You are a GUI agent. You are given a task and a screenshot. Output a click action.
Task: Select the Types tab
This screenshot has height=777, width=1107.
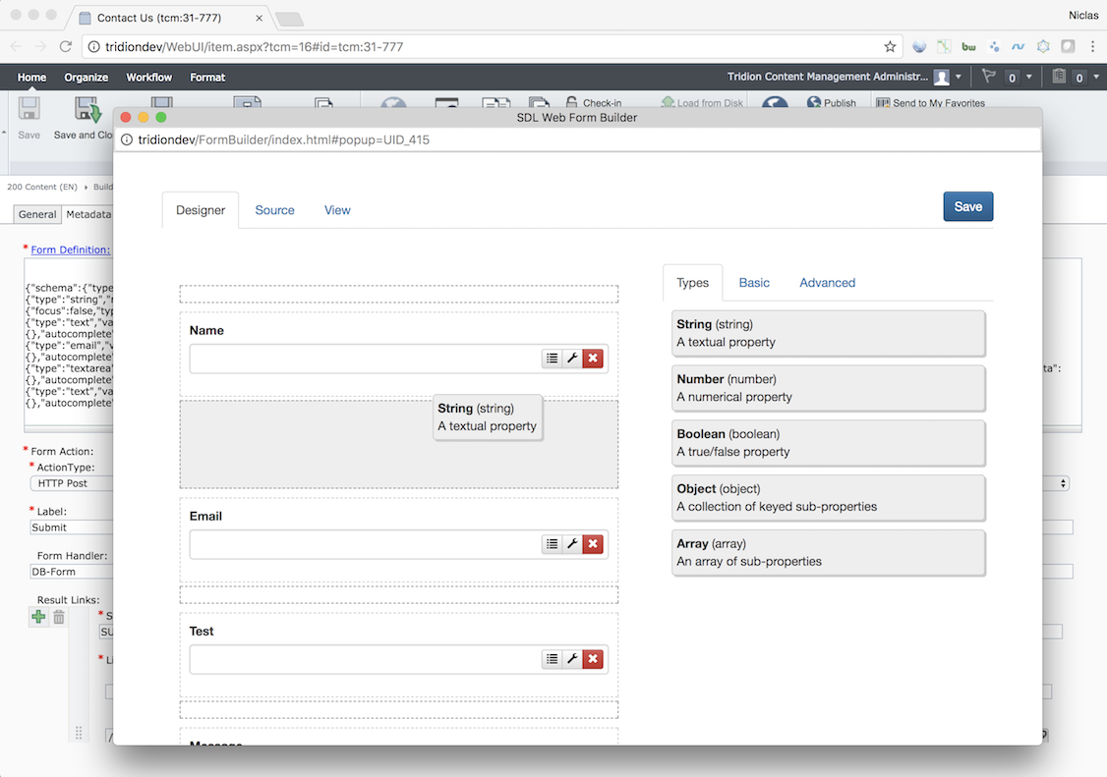click(692, 283)
